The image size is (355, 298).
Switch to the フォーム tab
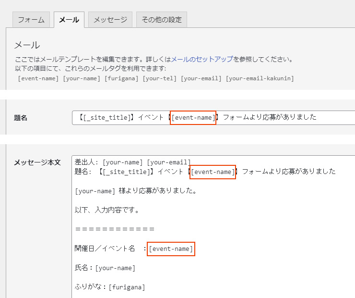pos(31,20)
